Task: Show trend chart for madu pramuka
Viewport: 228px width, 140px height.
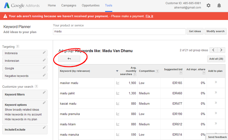Action: coord(118,114)
